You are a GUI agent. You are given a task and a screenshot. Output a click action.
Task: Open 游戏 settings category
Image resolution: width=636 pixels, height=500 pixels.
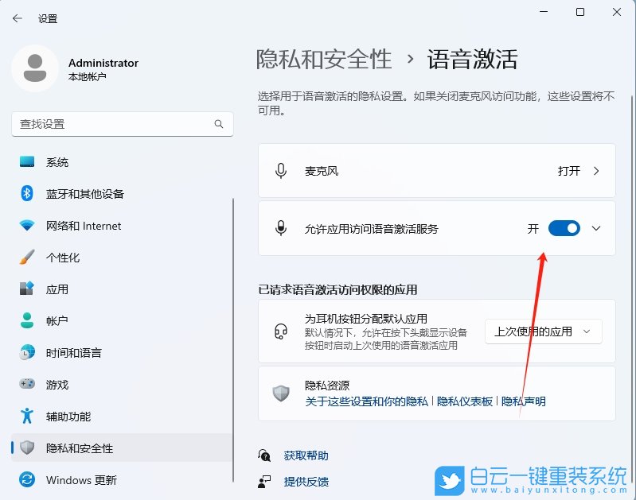(122, 384)
